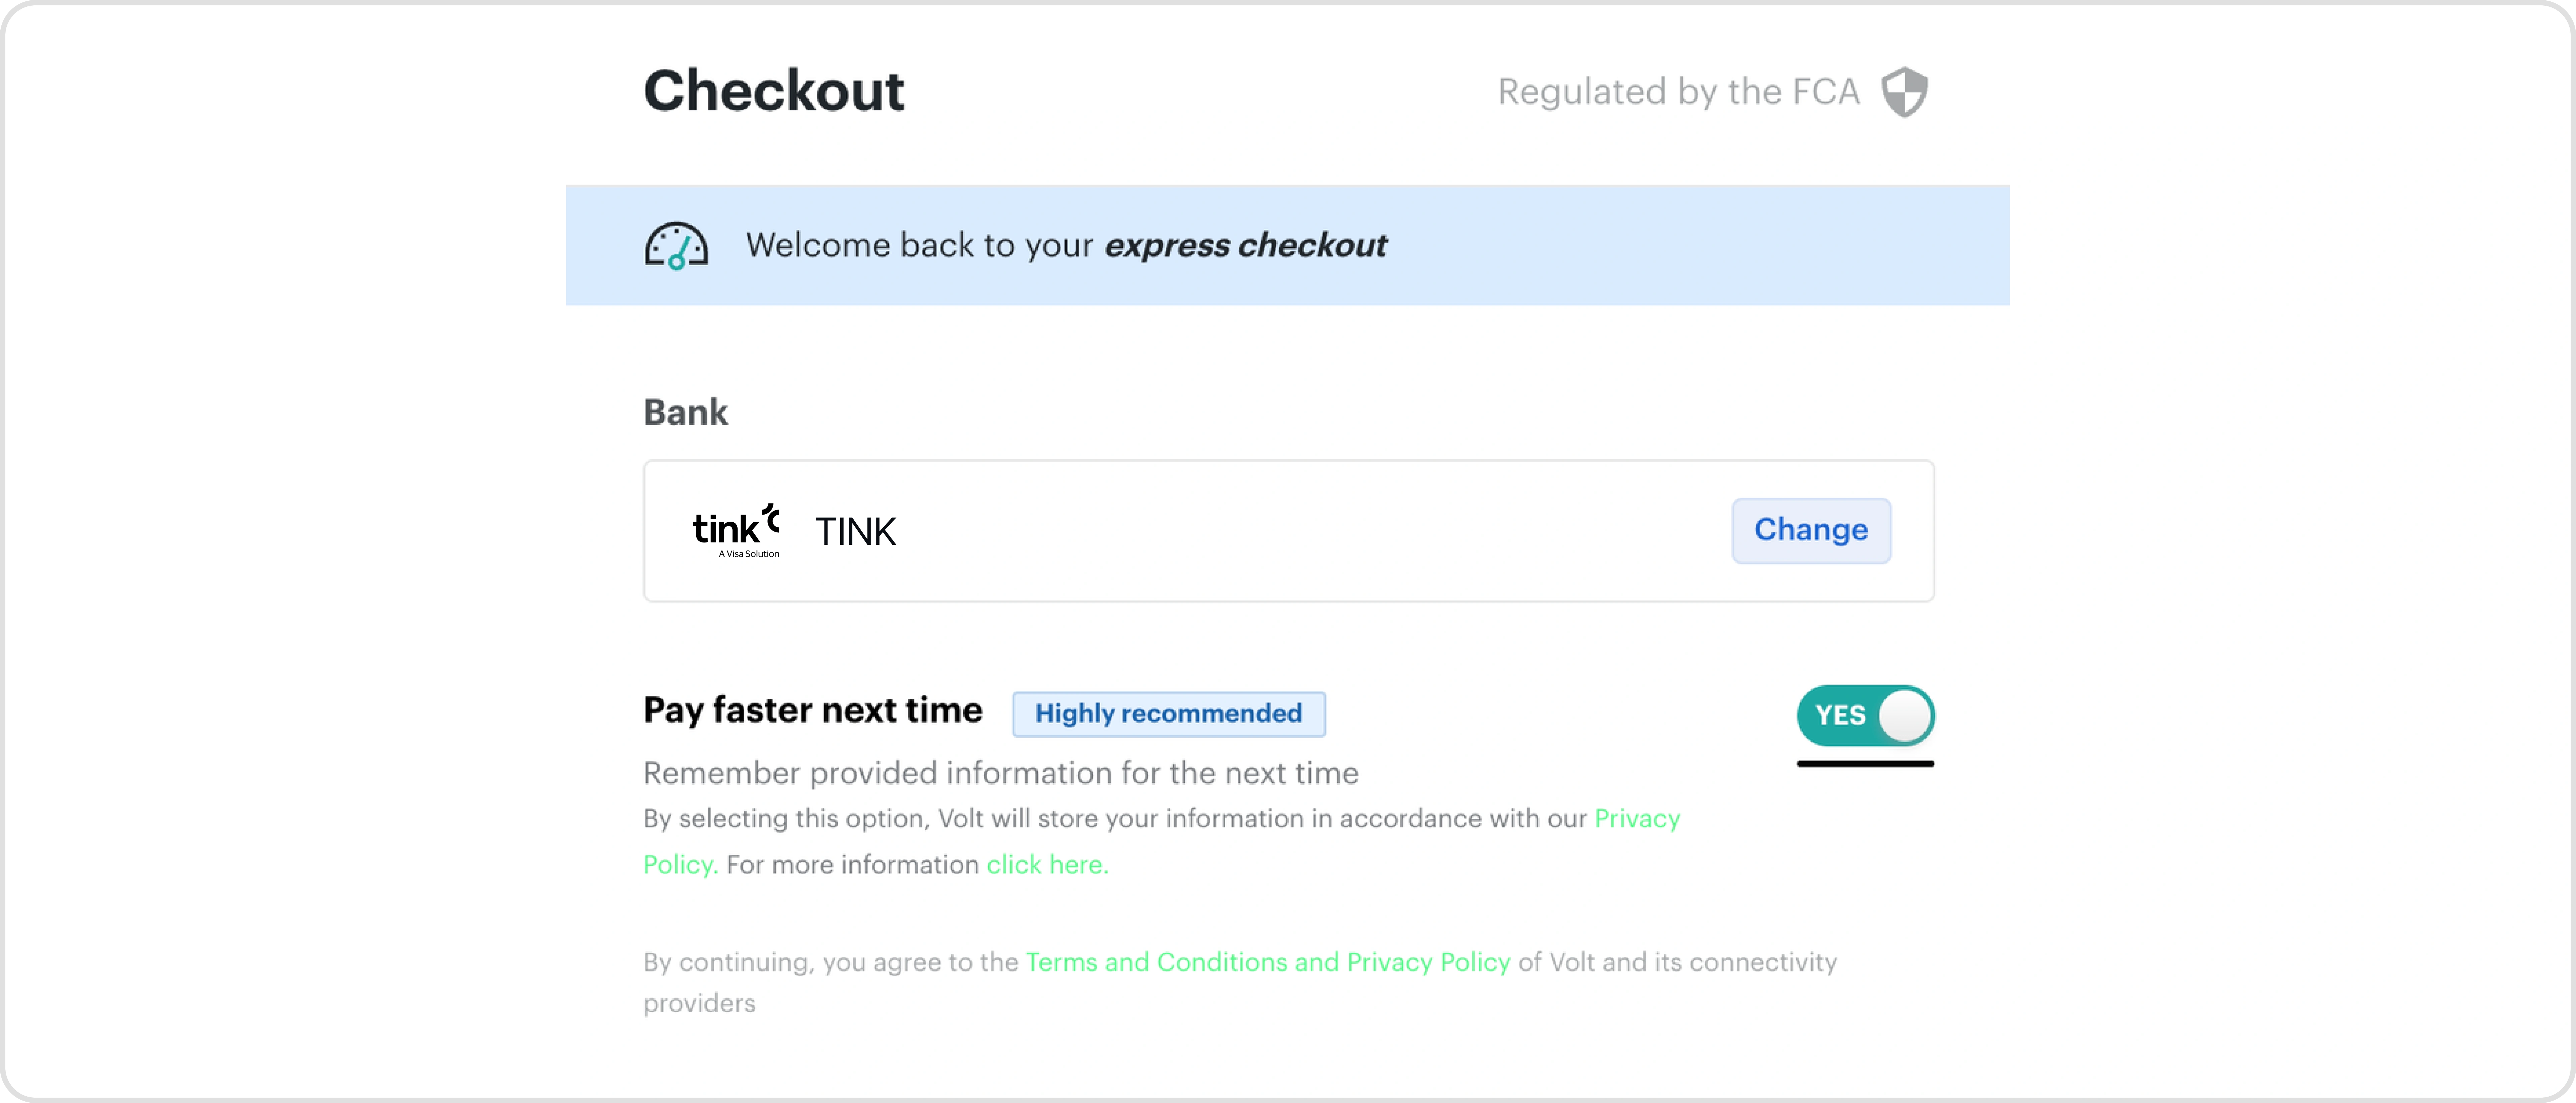Click the 'click here' link for more information
The image size is (2576, 1103).
(x=1046, y=864)
